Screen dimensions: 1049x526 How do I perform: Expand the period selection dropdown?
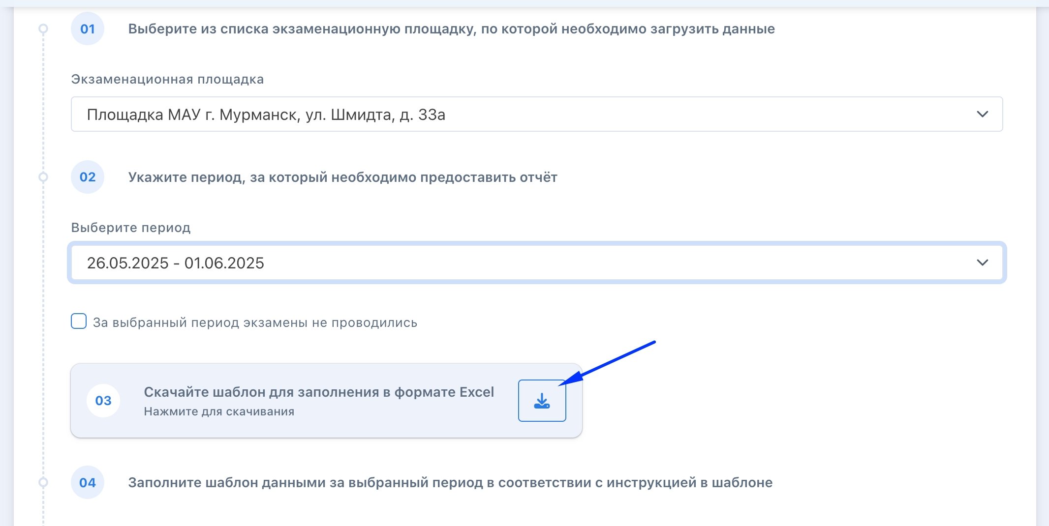point(536,263)
